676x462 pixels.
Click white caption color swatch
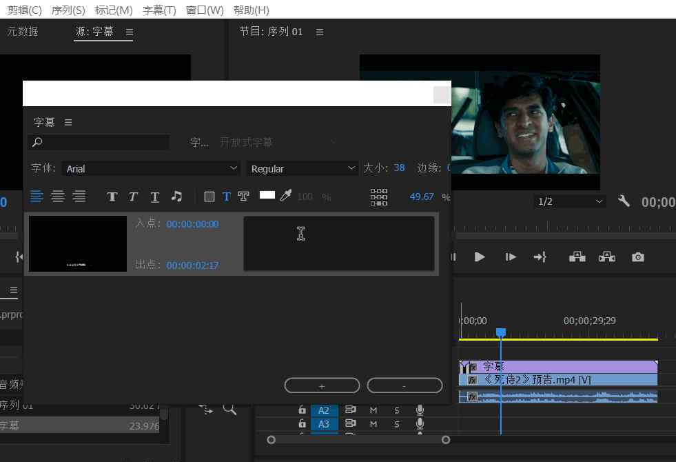pos(267,195)
